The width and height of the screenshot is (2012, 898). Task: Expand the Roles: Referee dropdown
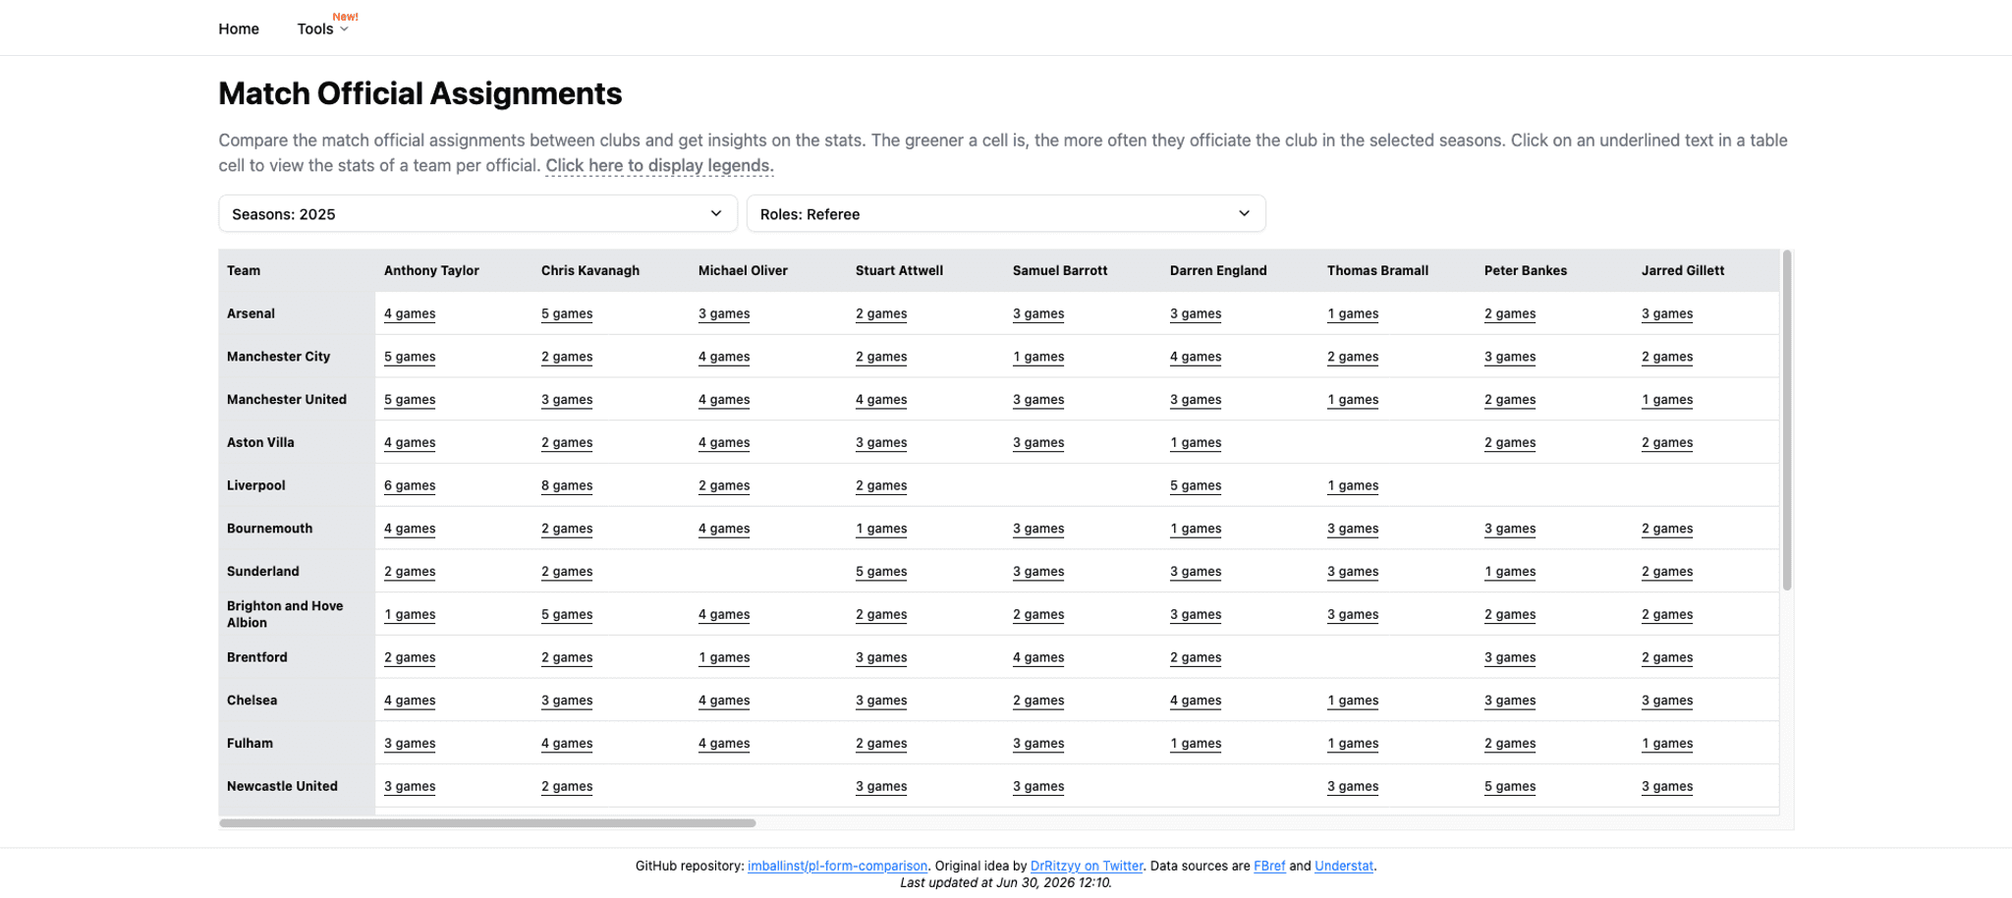pyautogui.click(x=1006, y=213)
